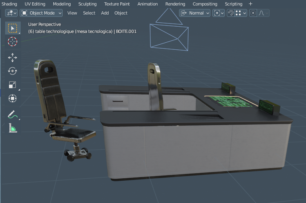Switch to the Compositing workspace
Viewport: 306px width, 203px height.
point(205,4)
